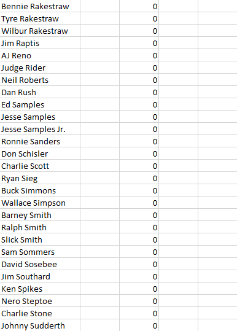The height and width of the screenshot is (331, 237).
Task: Select the empty cell right of Barney Smith
Action: tap(100, 215)
